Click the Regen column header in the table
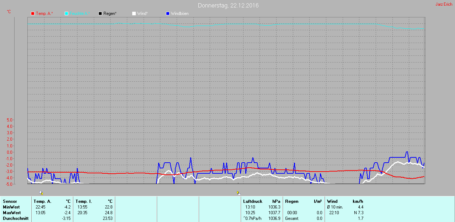The image size is (455, 222). coord(292,201)
